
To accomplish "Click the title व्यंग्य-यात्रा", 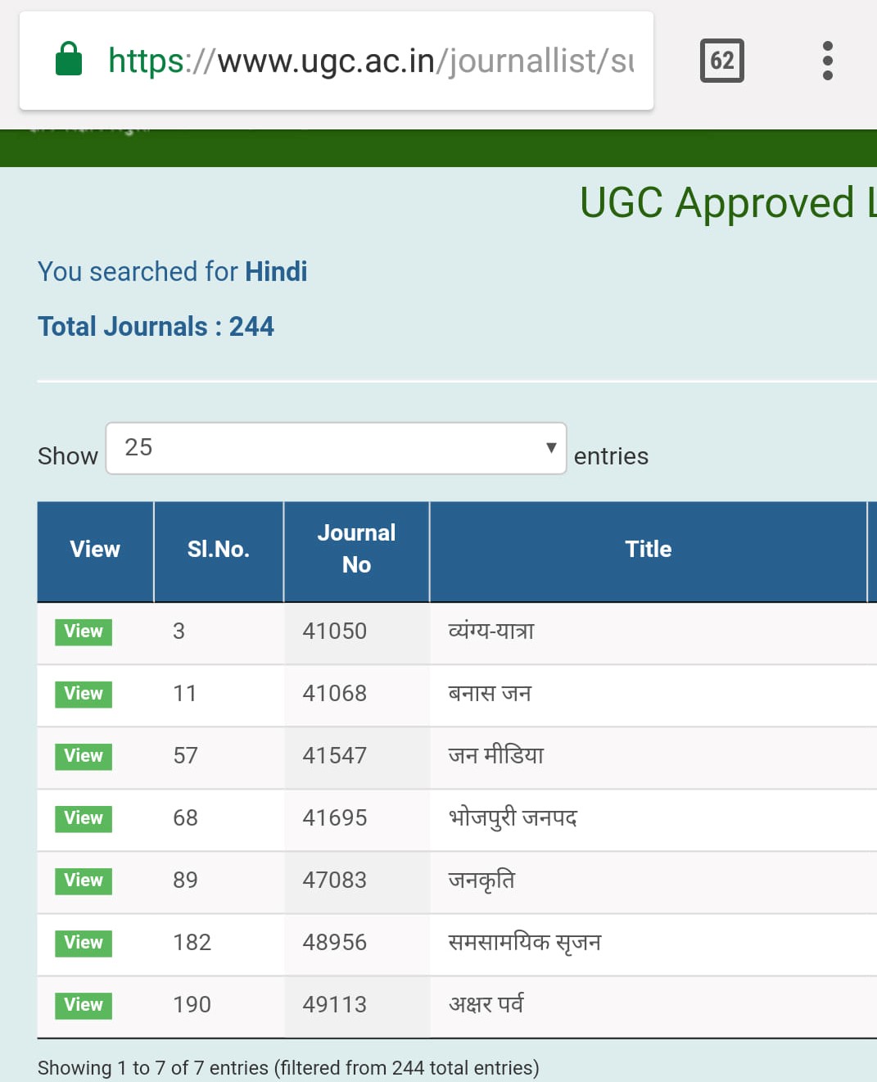I will pos(491,632).
